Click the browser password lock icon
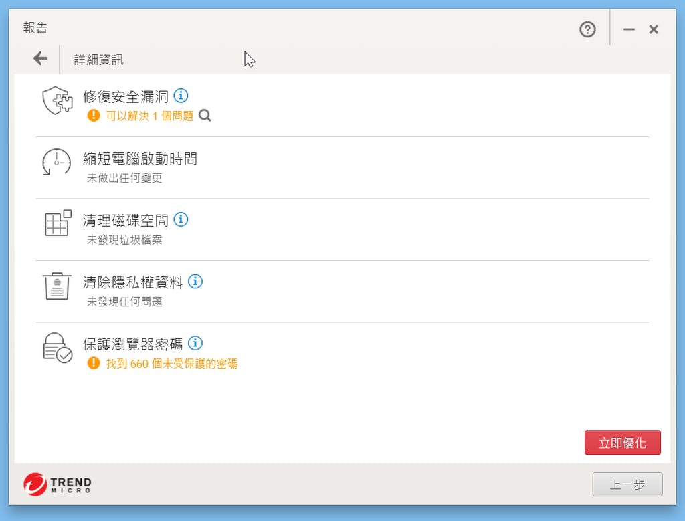 tap(58, 348)
